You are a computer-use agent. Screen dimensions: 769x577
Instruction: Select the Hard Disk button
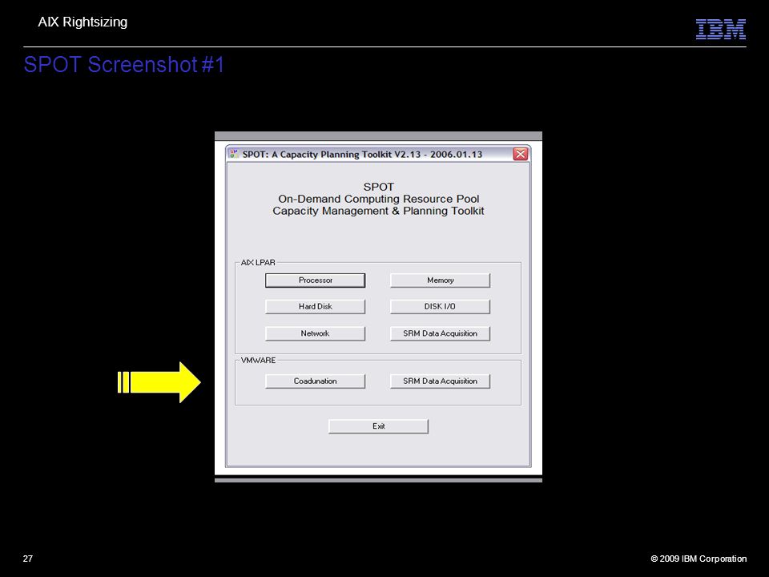(315, 307)
